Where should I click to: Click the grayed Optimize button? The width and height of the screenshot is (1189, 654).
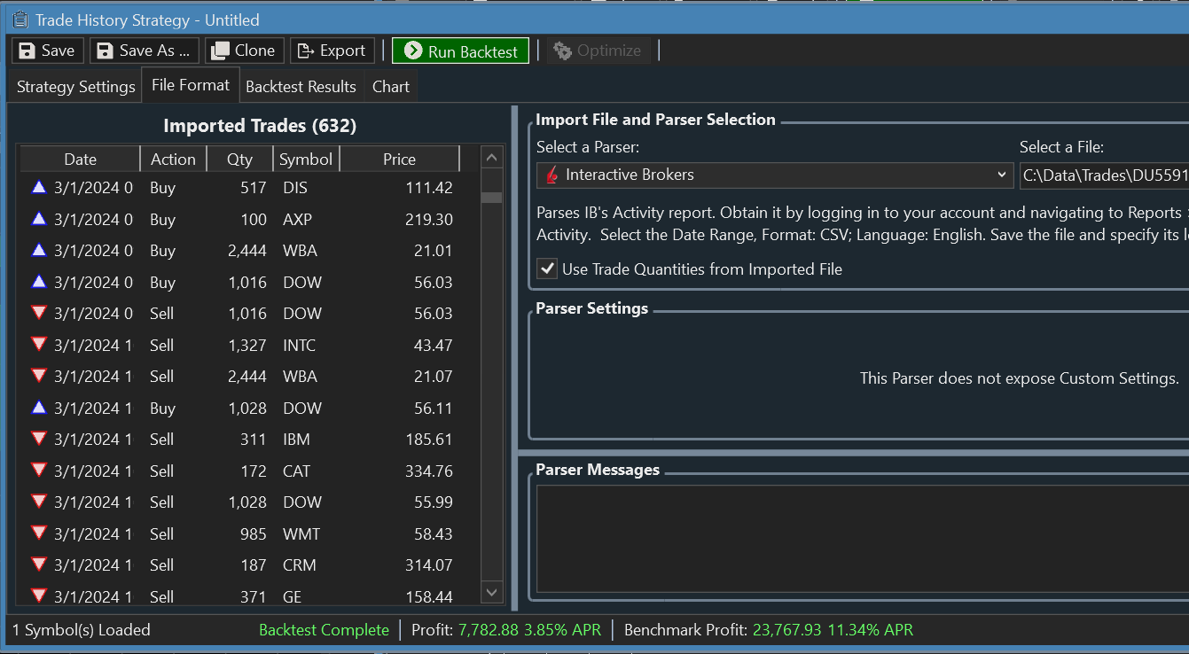click(598, 51)
